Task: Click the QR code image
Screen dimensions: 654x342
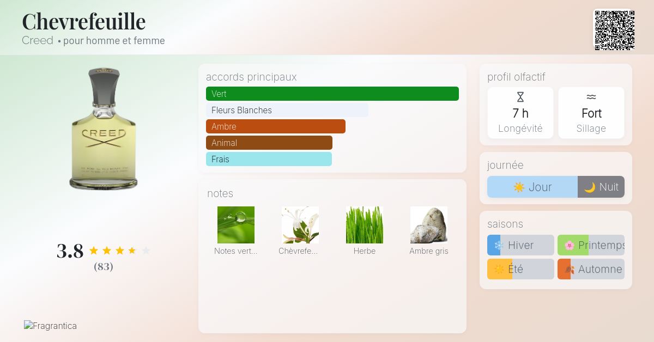Action: click(x=614, y=30)
